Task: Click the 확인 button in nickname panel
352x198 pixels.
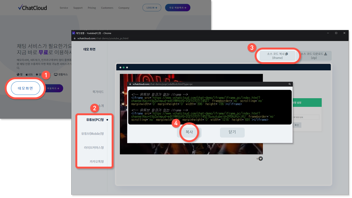Action: (x=297, y=125)
